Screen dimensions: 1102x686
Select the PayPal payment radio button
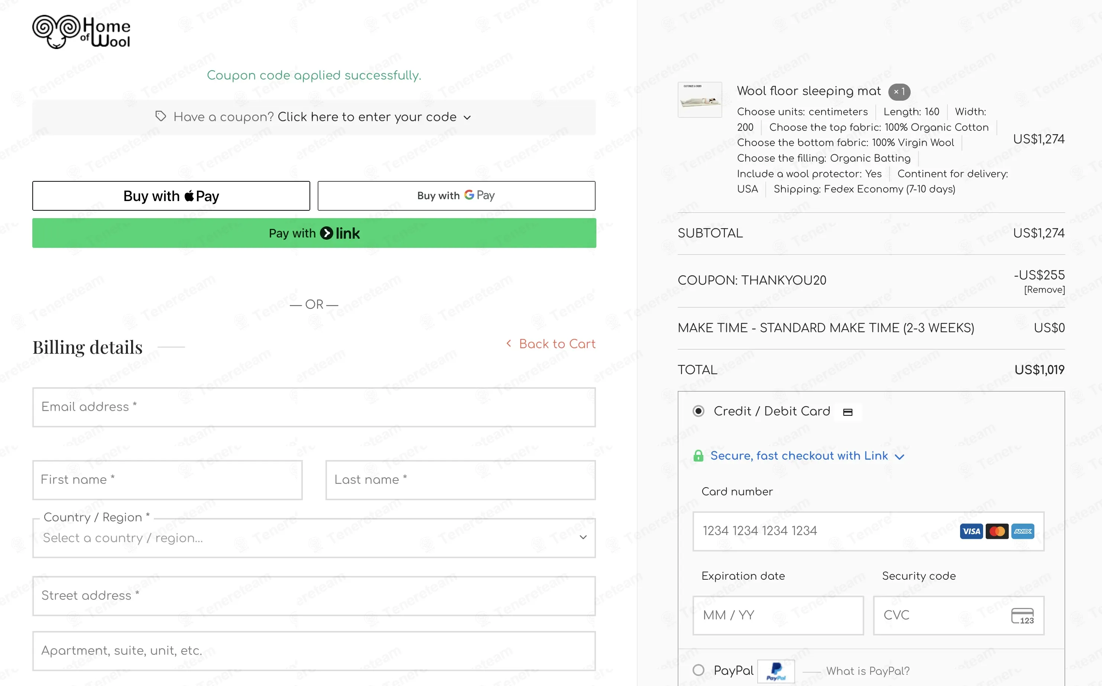click(699, 670)
